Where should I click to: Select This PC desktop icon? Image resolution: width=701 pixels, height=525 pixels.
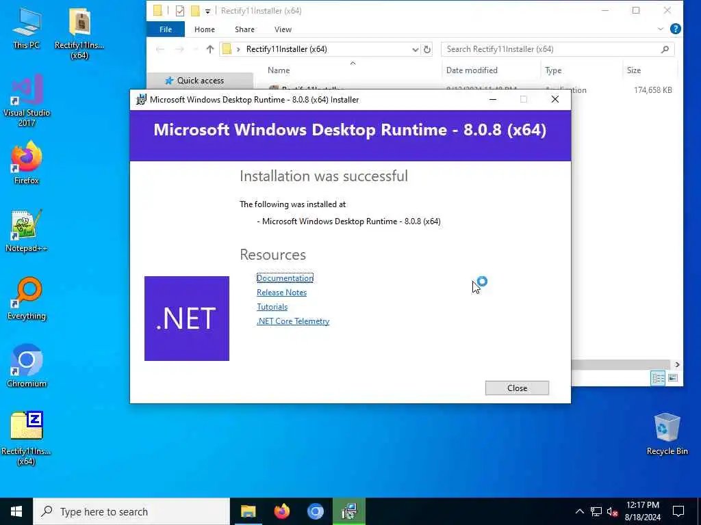pyautogui.click(x=27, y=27)
